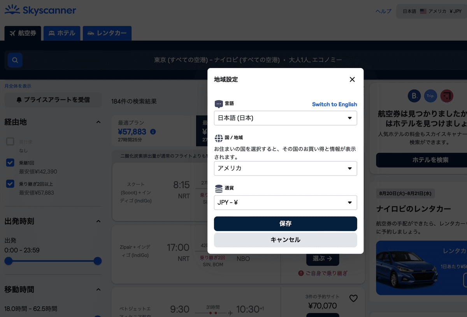467x317 pixels.
Task: Click the red hotel partner icon
Action: point(447,96)
